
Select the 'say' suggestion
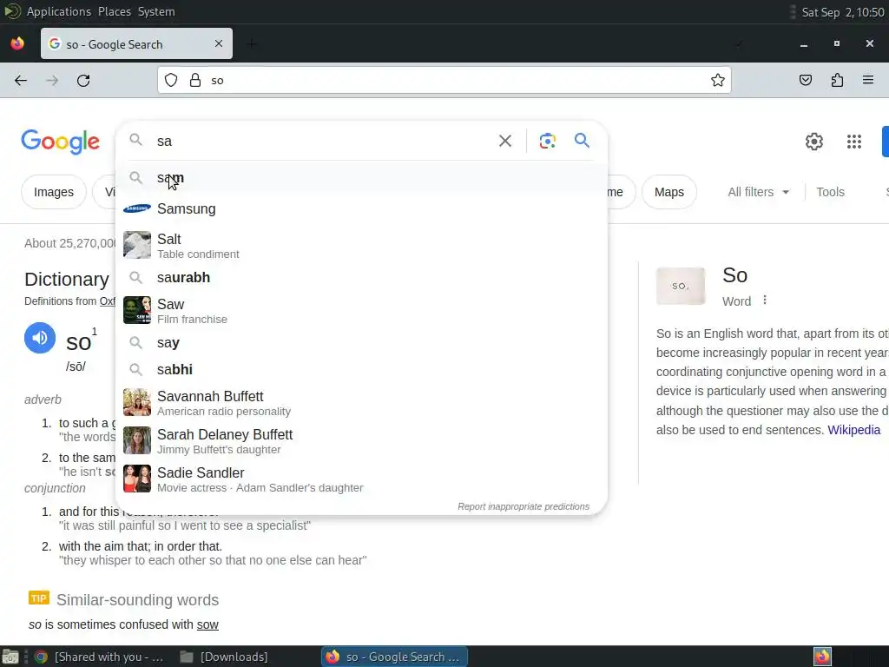361,342
